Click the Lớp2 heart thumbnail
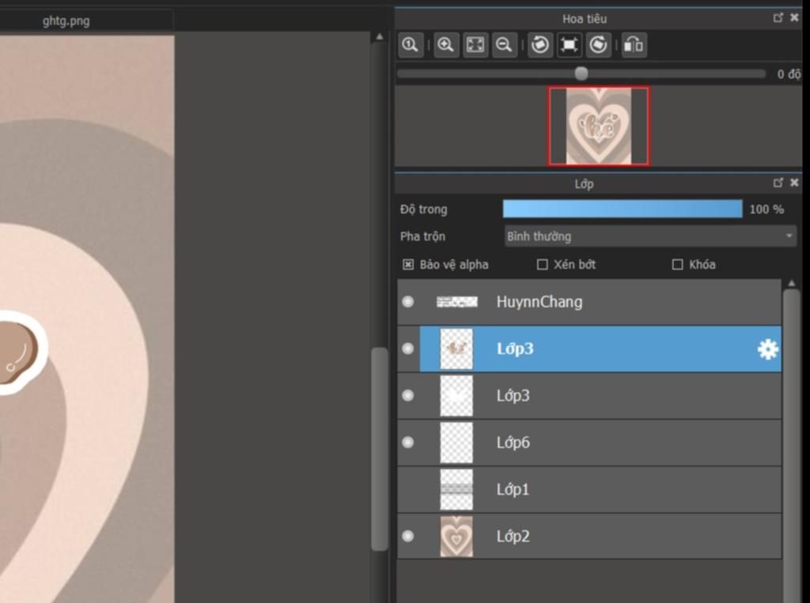This screenshot has width=810, height=603. point(456,537)
